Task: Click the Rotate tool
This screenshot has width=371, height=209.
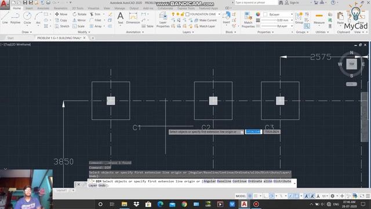Action: coord(79,14)
